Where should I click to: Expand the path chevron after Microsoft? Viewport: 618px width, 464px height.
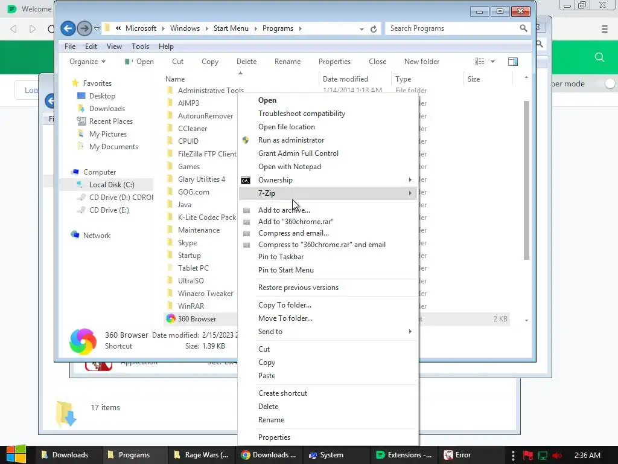163,28
